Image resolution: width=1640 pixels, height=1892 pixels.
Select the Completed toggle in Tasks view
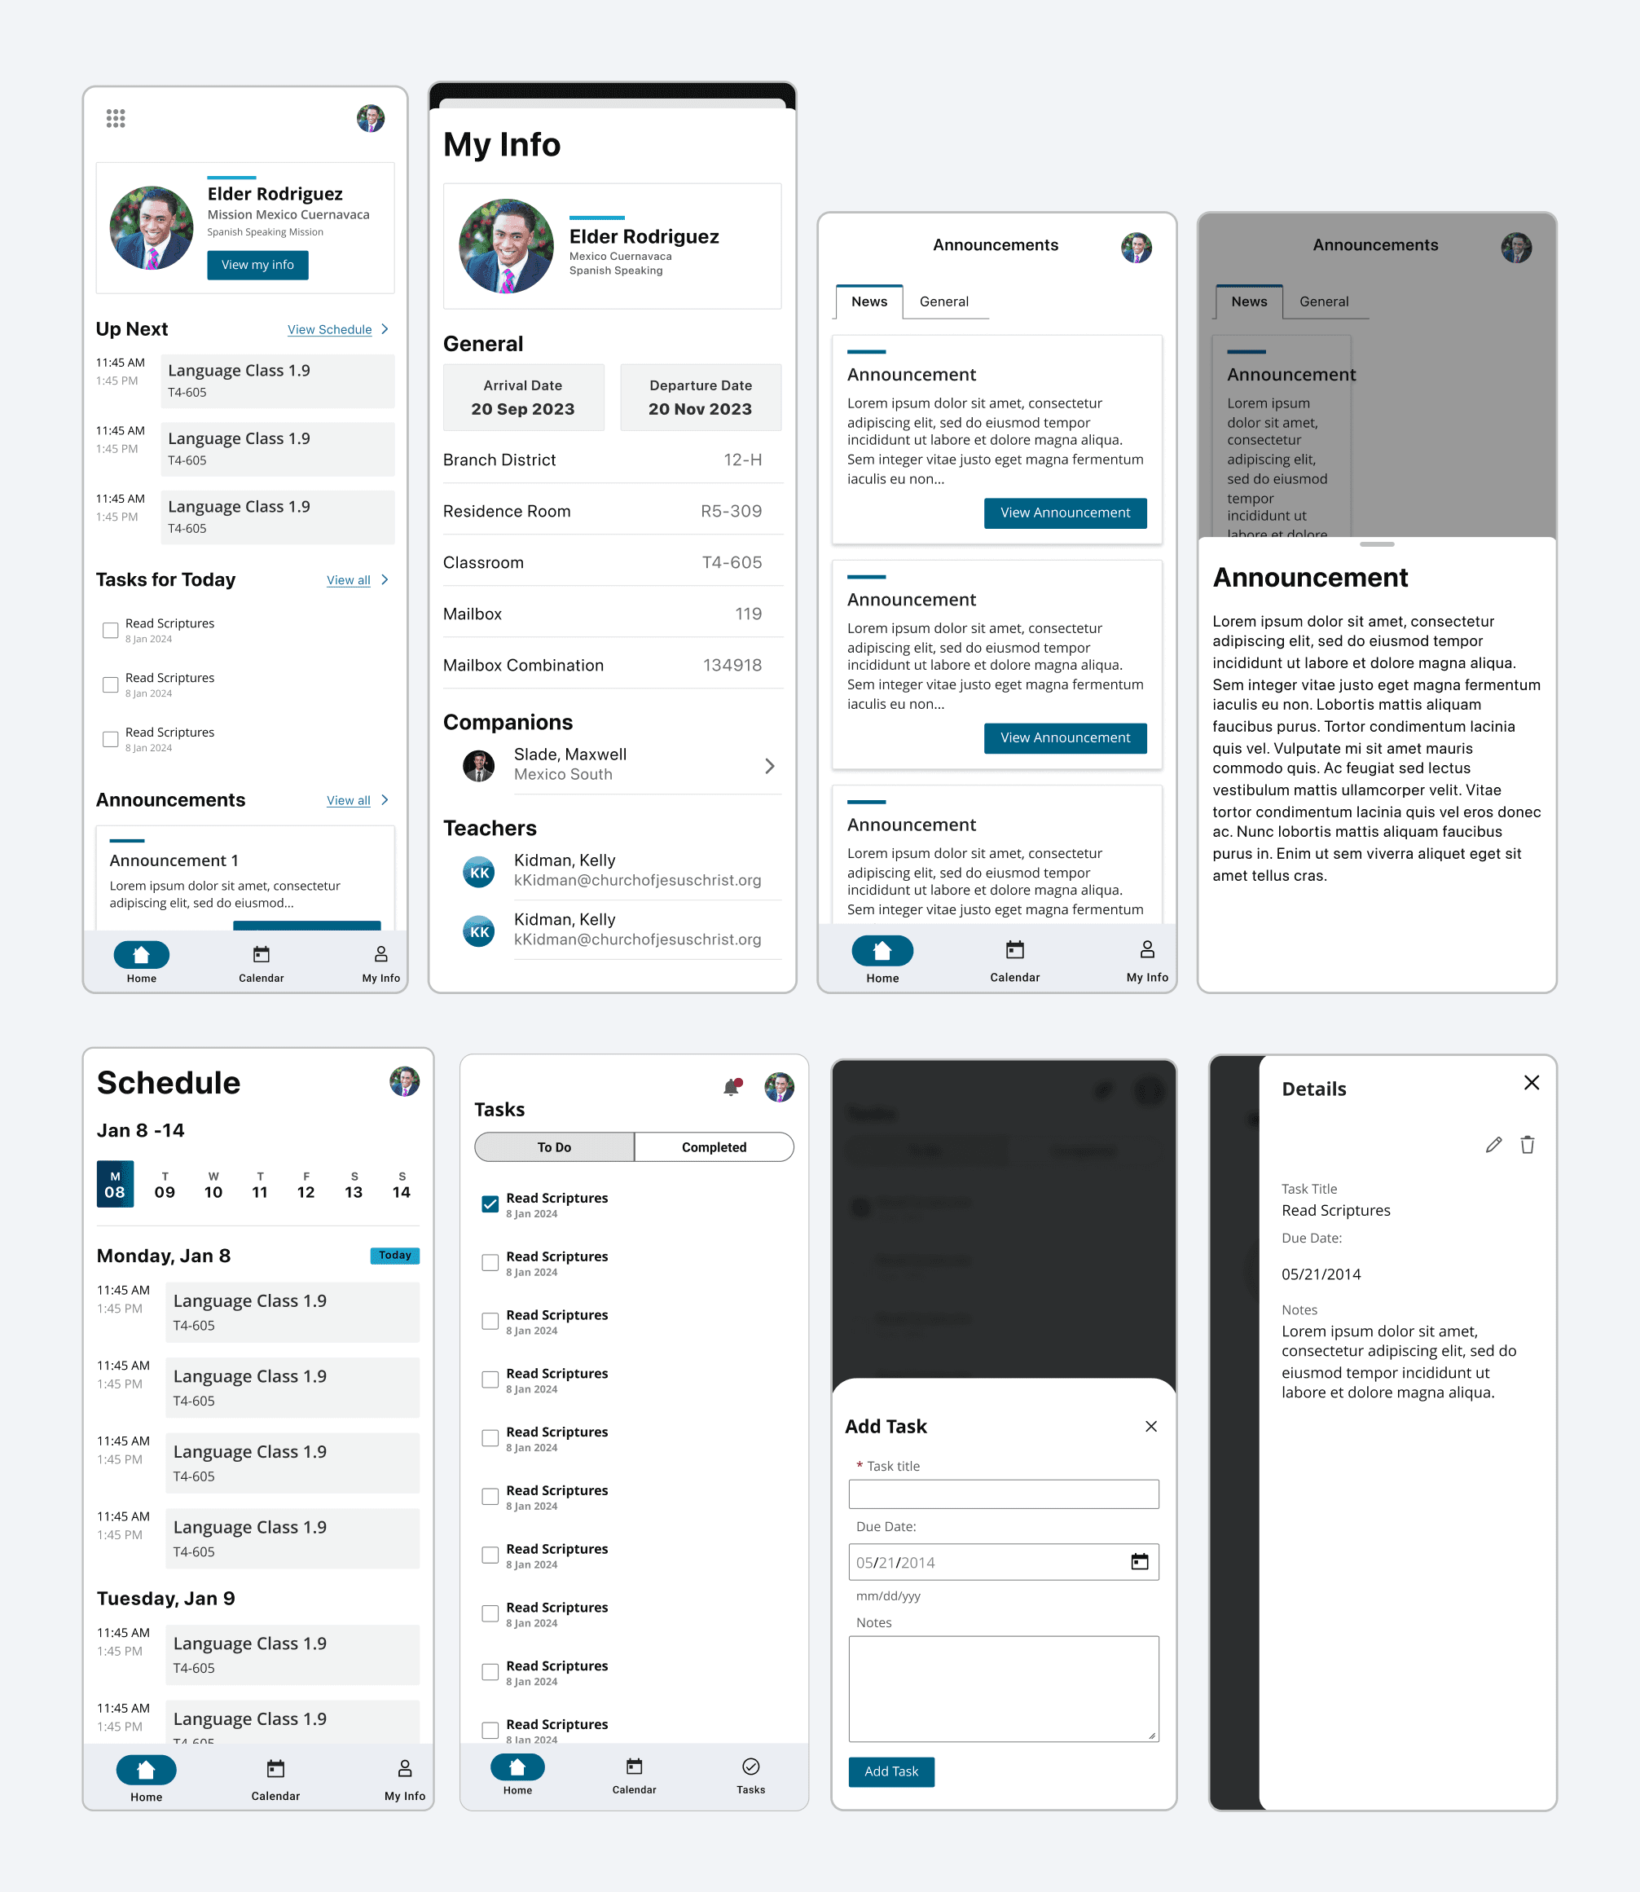(x=712, y=1147)
